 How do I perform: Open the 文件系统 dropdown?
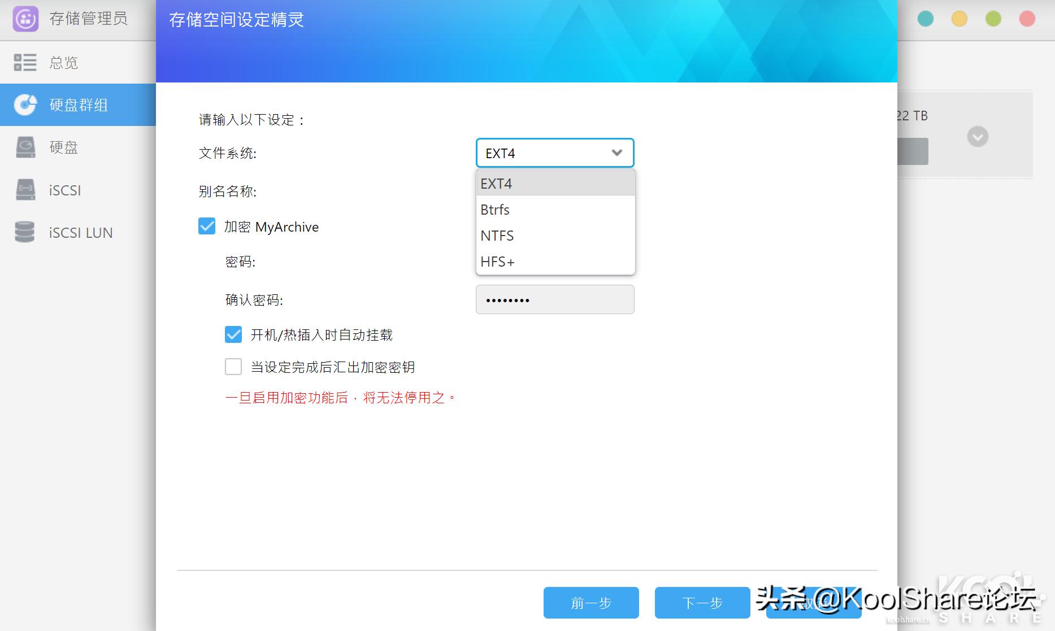pyautogui.click(x=554, y=153)
